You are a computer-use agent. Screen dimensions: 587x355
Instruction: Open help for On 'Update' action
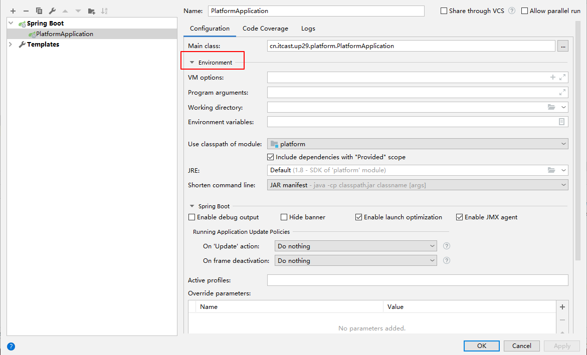click(x=446, y=246)
